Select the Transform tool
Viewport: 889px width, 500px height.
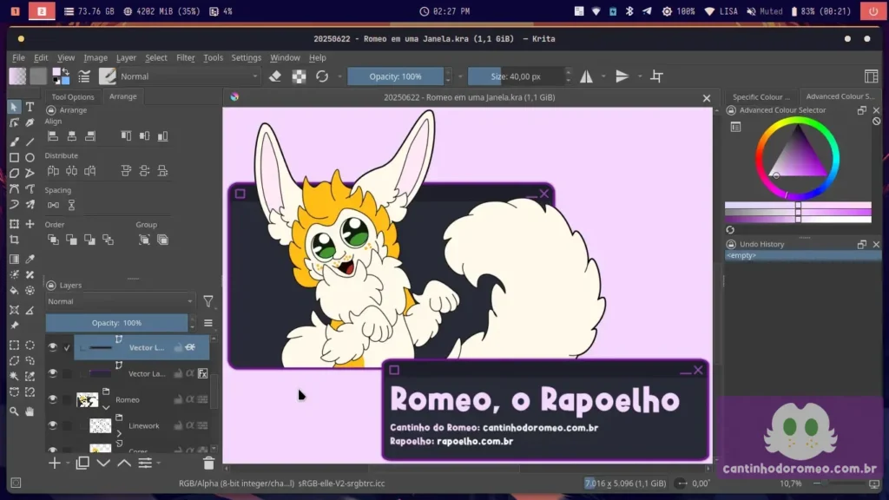14,224
